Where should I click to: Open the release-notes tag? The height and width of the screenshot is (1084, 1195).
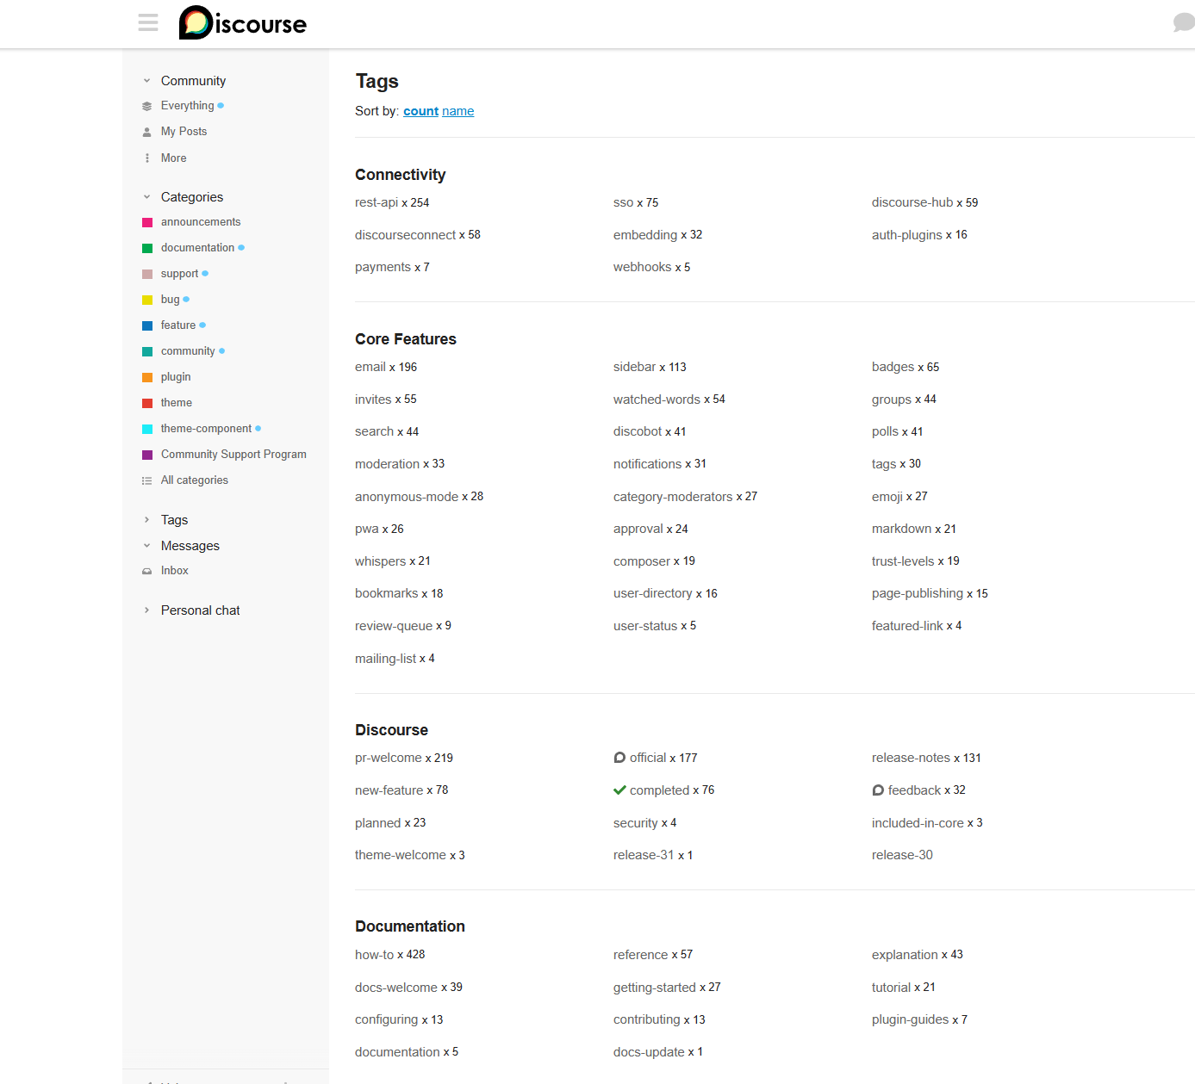(x=911, y=758)
